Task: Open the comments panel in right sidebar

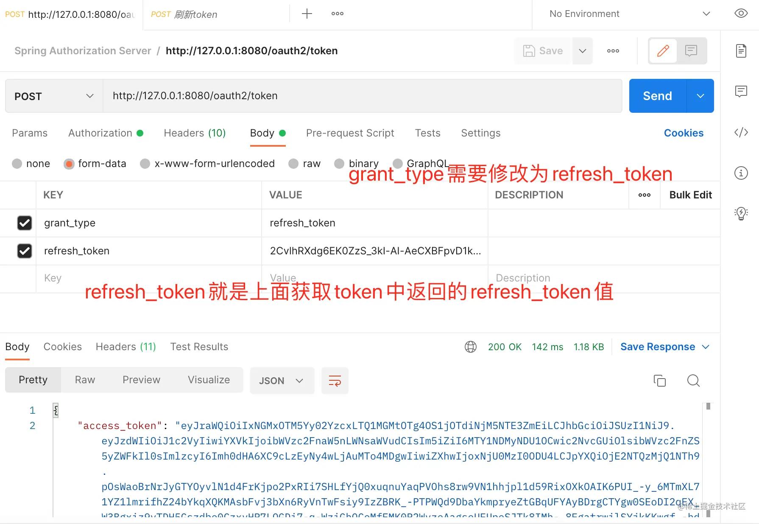Action: [740, 91]
